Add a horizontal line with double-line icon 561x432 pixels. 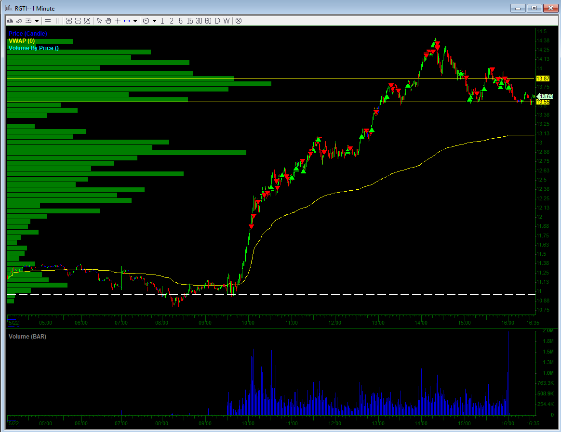tap(48, 21)
